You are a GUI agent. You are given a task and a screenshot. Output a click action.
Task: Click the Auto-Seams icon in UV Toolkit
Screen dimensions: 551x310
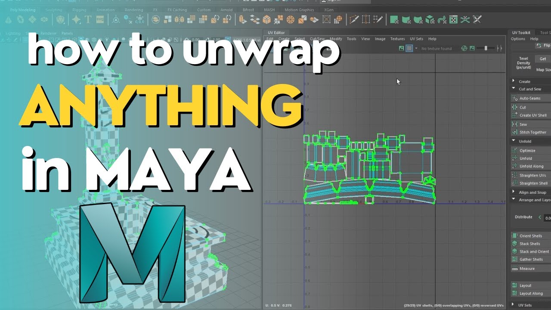coord(514,98)
